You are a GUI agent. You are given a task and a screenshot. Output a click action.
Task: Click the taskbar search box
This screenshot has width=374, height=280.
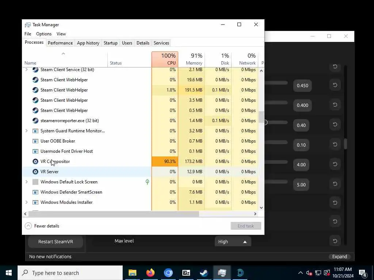(x=70, y=273)
